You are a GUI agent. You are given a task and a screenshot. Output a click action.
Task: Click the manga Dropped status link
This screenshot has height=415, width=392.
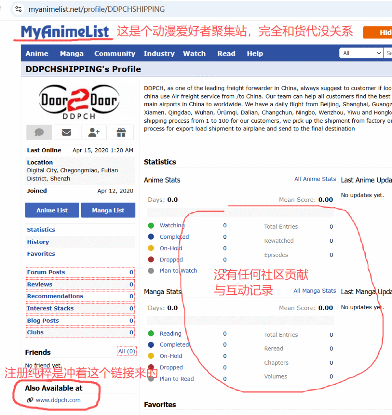click(x=171, y=367)
